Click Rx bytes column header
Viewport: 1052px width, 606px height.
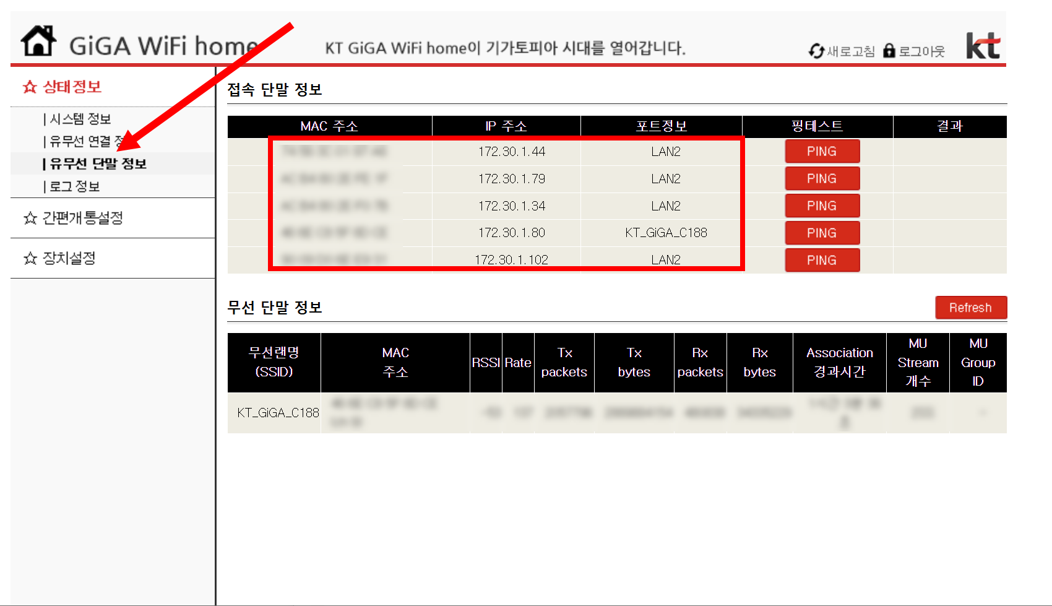tap(760, 362)
